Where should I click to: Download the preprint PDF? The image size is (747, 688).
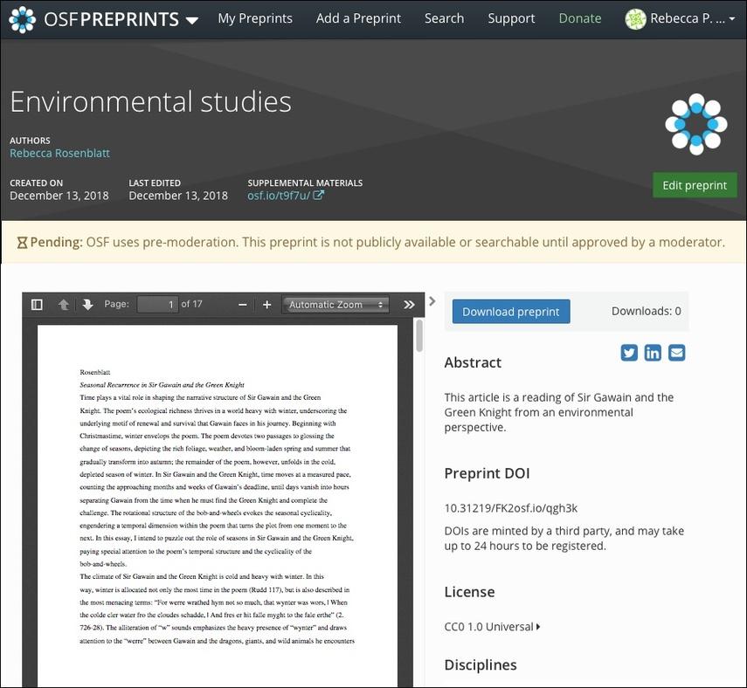[x=510, y=310]
